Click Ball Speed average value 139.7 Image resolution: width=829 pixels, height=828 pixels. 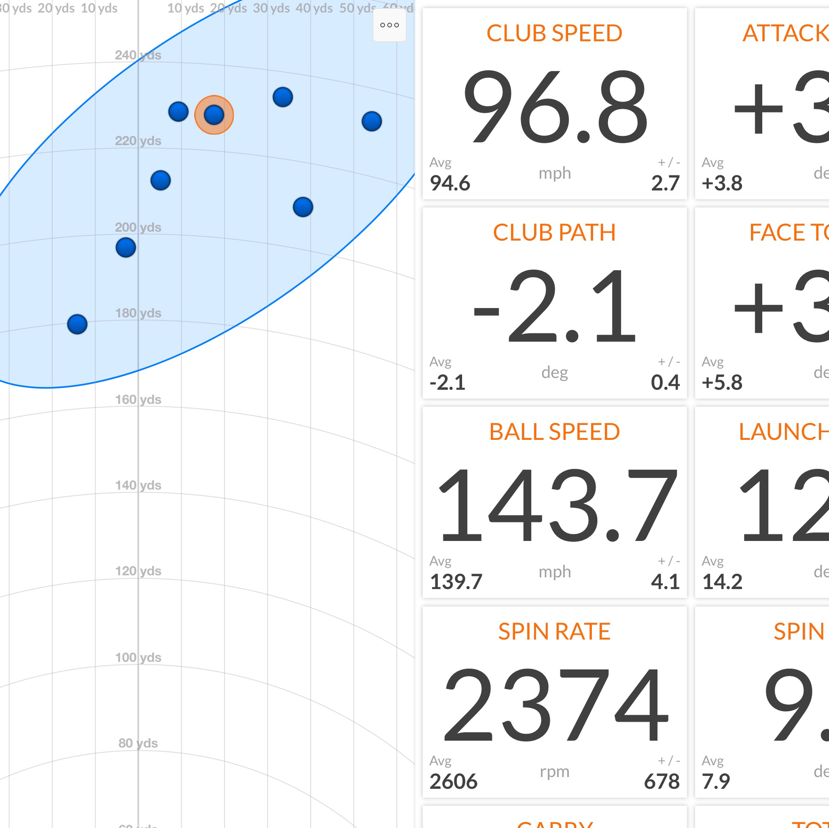(456, 582)
